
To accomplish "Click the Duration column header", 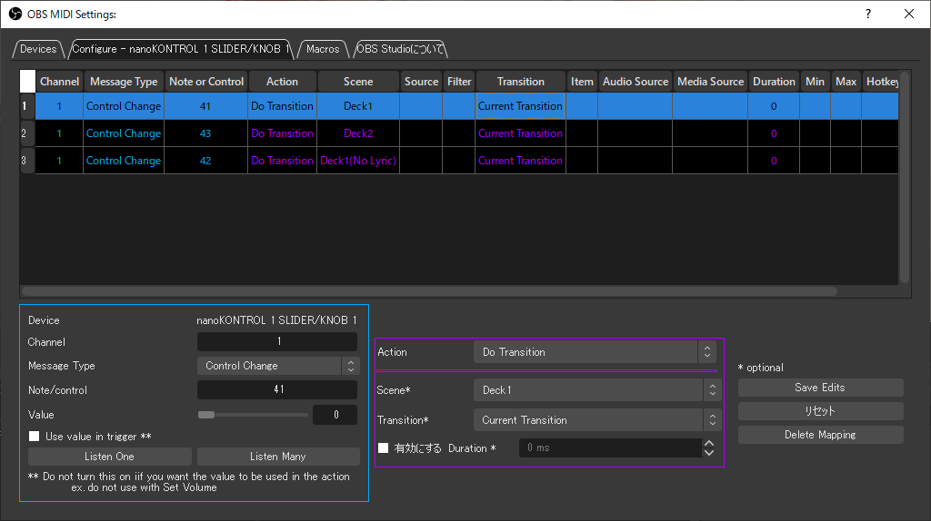I will pos(774,81).
